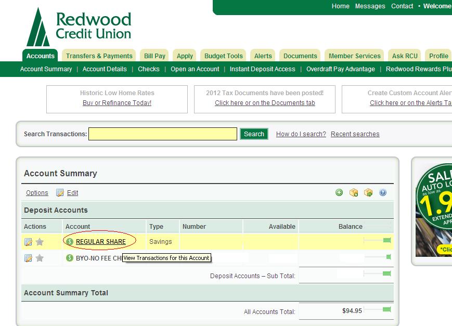Open Account Details submenu item

105,69
